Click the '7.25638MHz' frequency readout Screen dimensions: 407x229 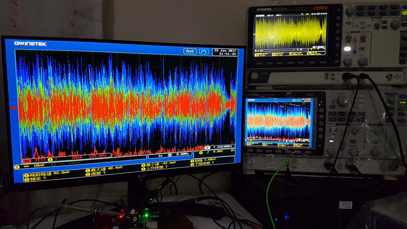pos(223,147)
